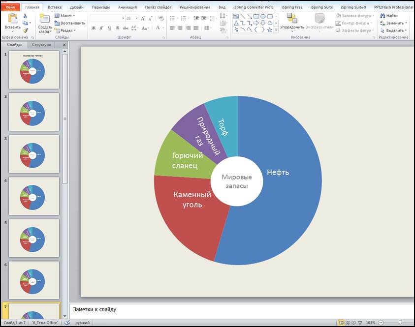Image resolution: width=415 pixels, height=327 pixels.
Task: Select the arrow line shape
Action: click(249, 16)
